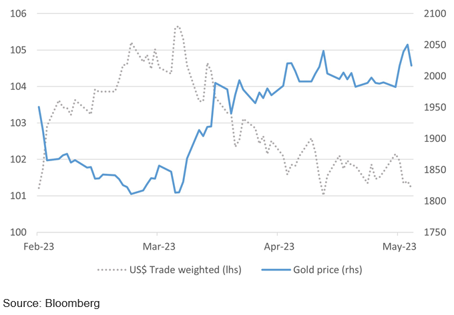Click the dotted gray US$ legend line marker
Screen dimensions: 454x315
113,270
